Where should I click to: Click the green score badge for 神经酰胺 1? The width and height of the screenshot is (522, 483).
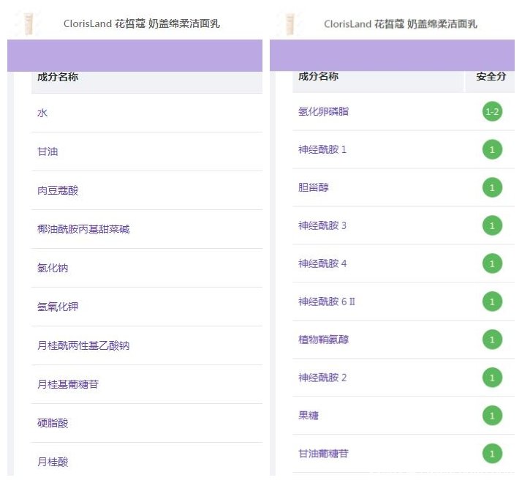(x=492, y=150)
